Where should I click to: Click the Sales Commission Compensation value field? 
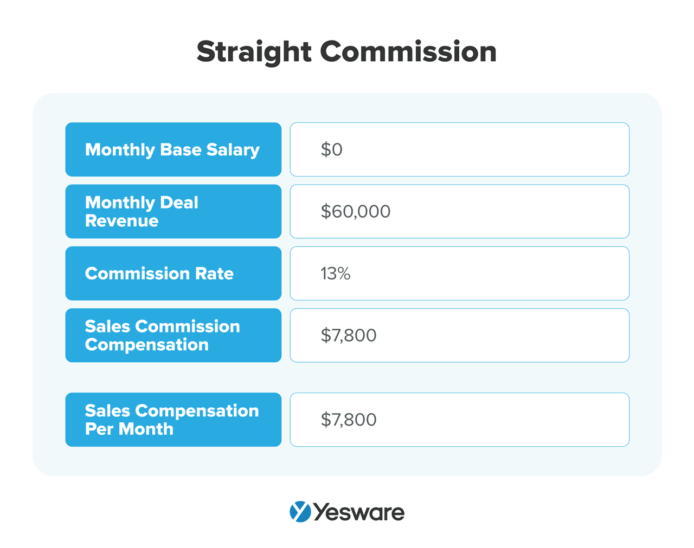[459, 335]
